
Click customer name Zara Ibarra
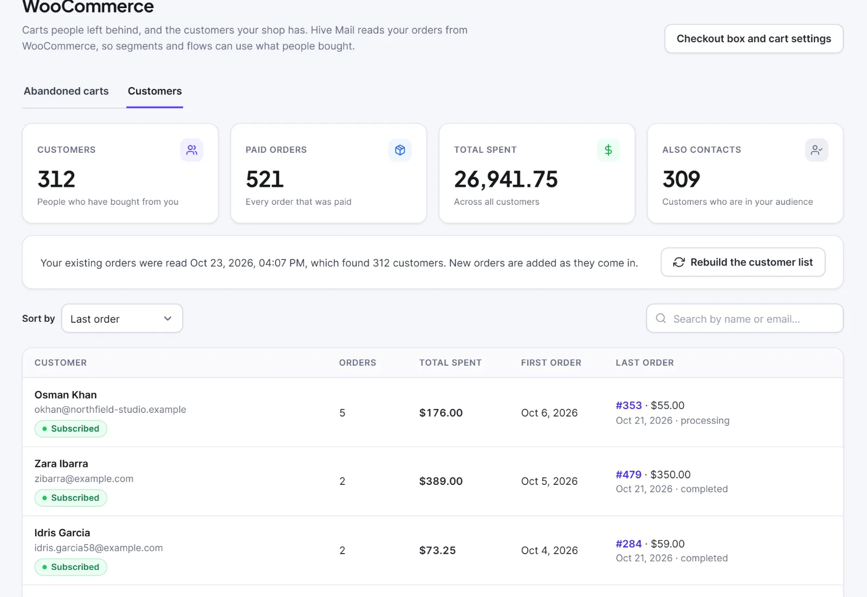point(61,464)
